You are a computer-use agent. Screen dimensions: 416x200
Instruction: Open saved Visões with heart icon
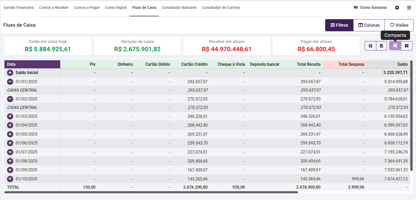pyautogui.click(x=399, y=25)
